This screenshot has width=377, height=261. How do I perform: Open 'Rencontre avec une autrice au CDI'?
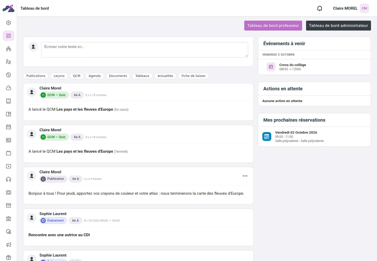pos(59,235)
